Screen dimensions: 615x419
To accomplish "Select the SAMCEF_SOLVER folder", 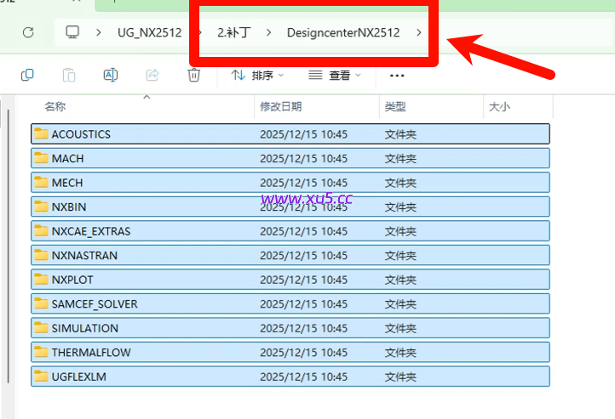I will click(x=94, y=303).
